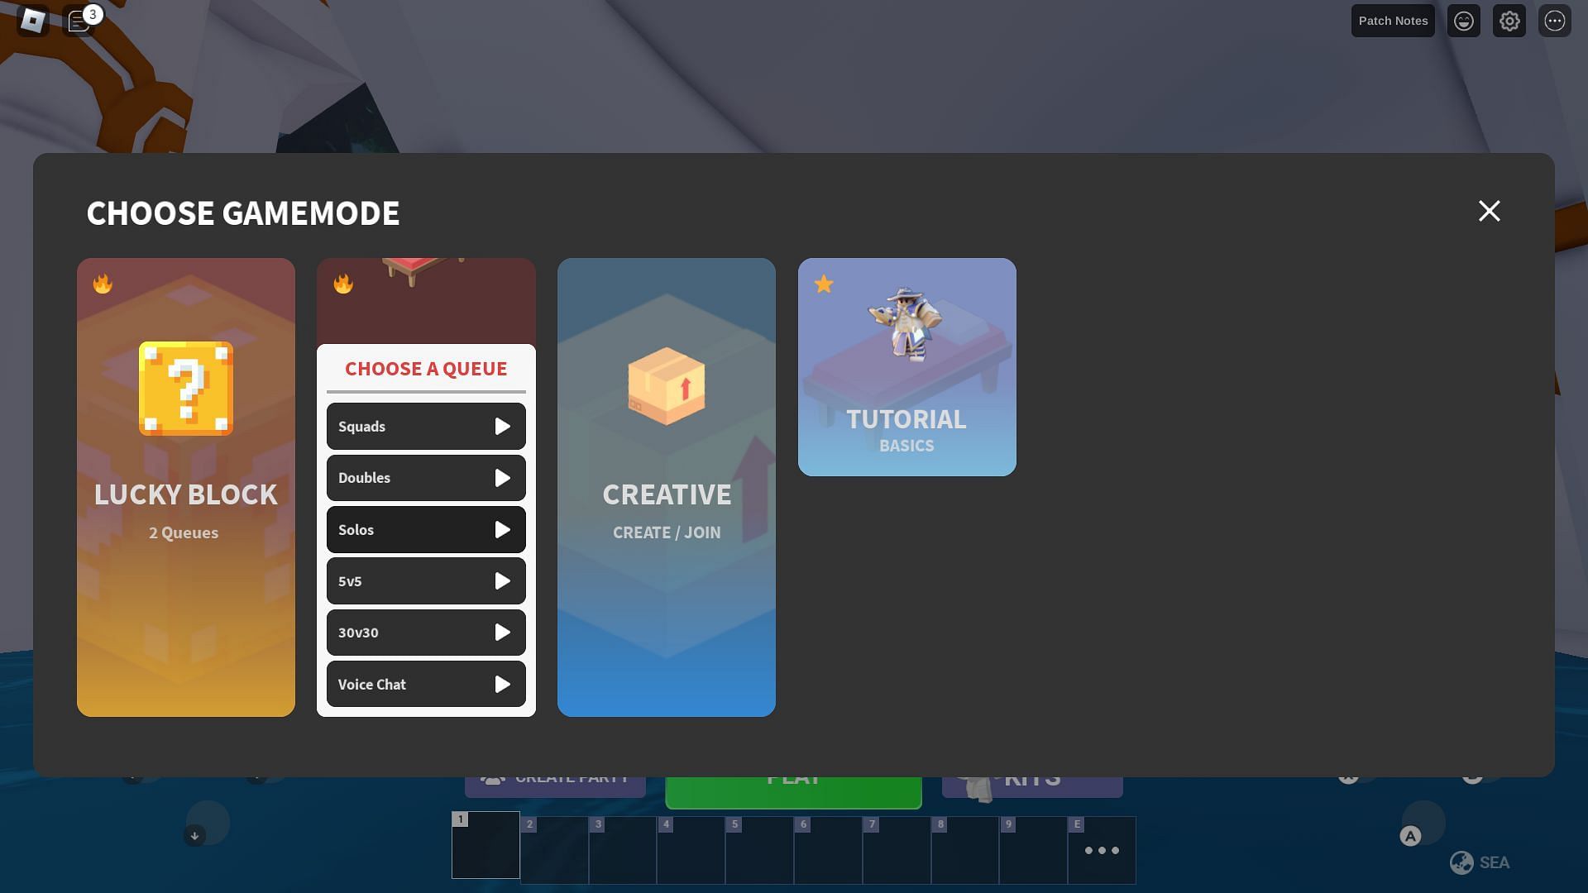Expand the Doubles queue option
Viewport: 1588px width, 893px height.
coord(503,476)
